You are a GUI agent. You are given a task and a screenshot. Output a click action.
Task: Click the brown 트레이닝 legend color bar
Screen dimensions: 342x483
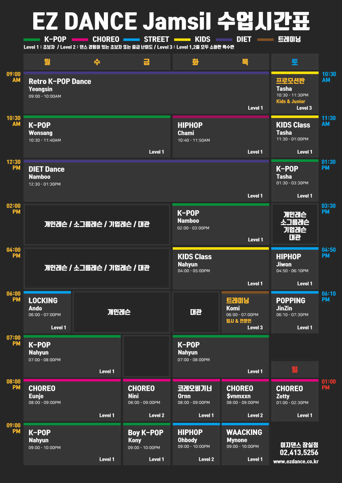265,40
